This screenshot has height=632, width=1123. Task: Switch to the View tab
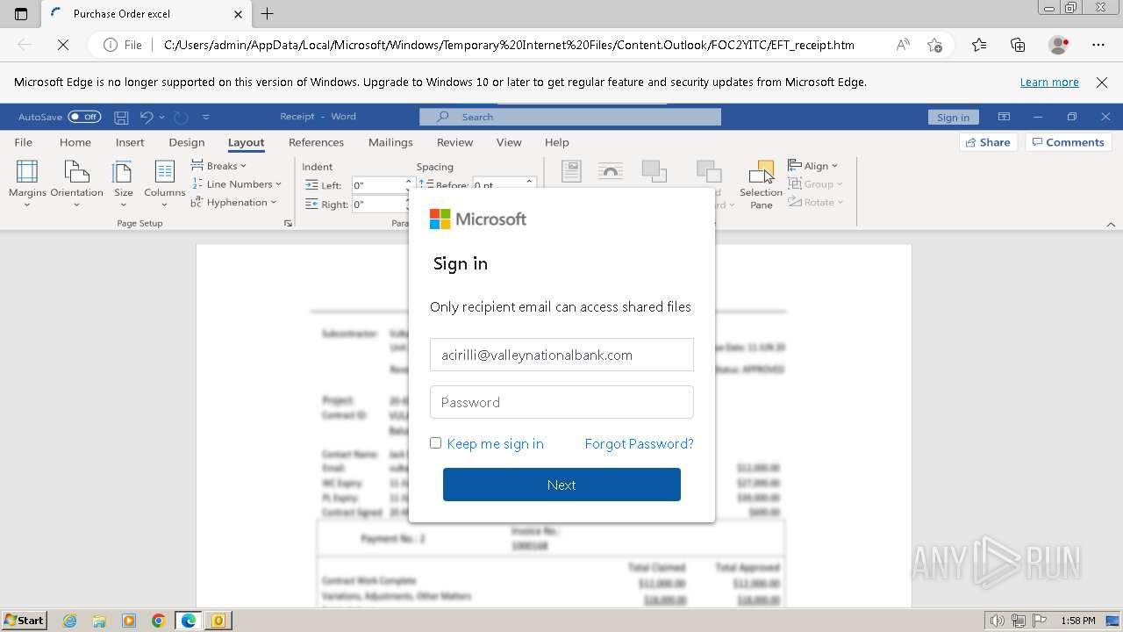click(x=509, y=142)
